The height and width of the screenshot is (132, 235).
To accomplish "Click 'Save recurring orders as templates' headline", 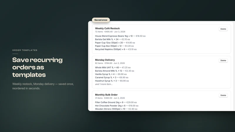I will (38, 67).
